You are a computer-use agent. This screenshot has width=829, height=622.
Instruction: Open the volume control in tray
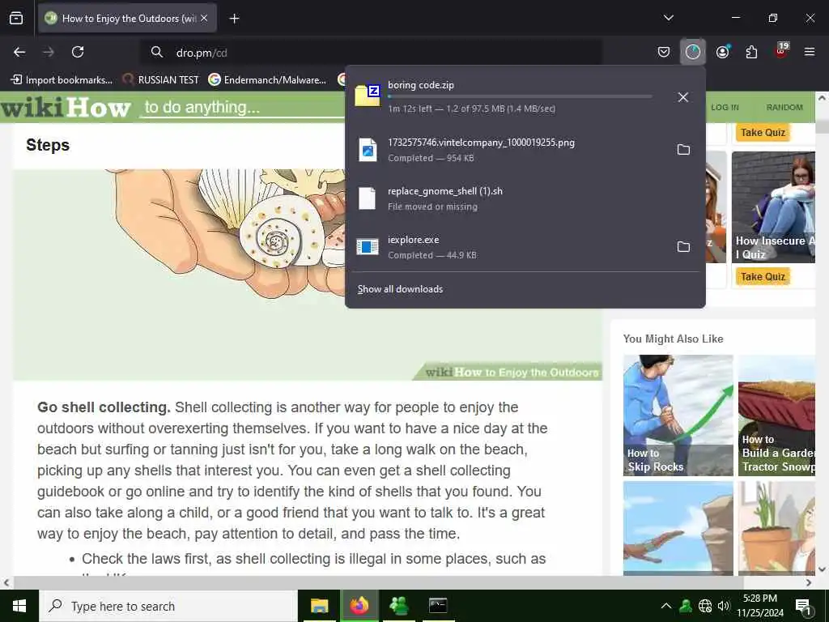coord(724,606)
